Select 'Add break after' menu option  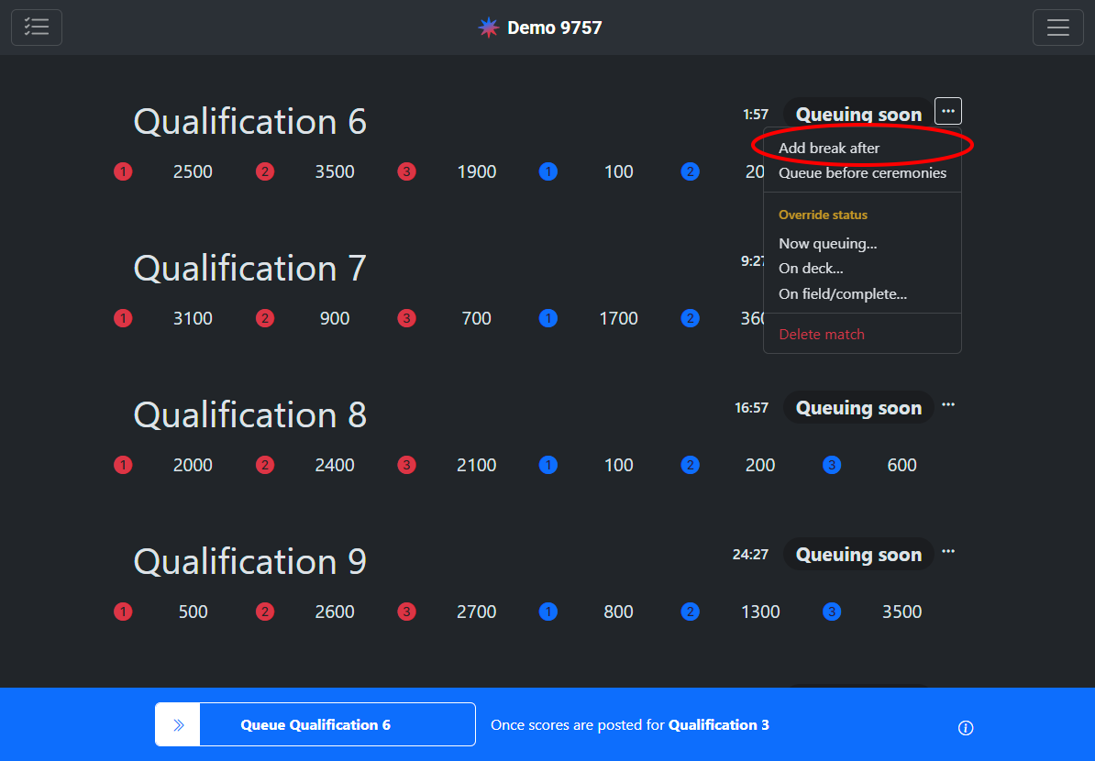coord(829,148)
